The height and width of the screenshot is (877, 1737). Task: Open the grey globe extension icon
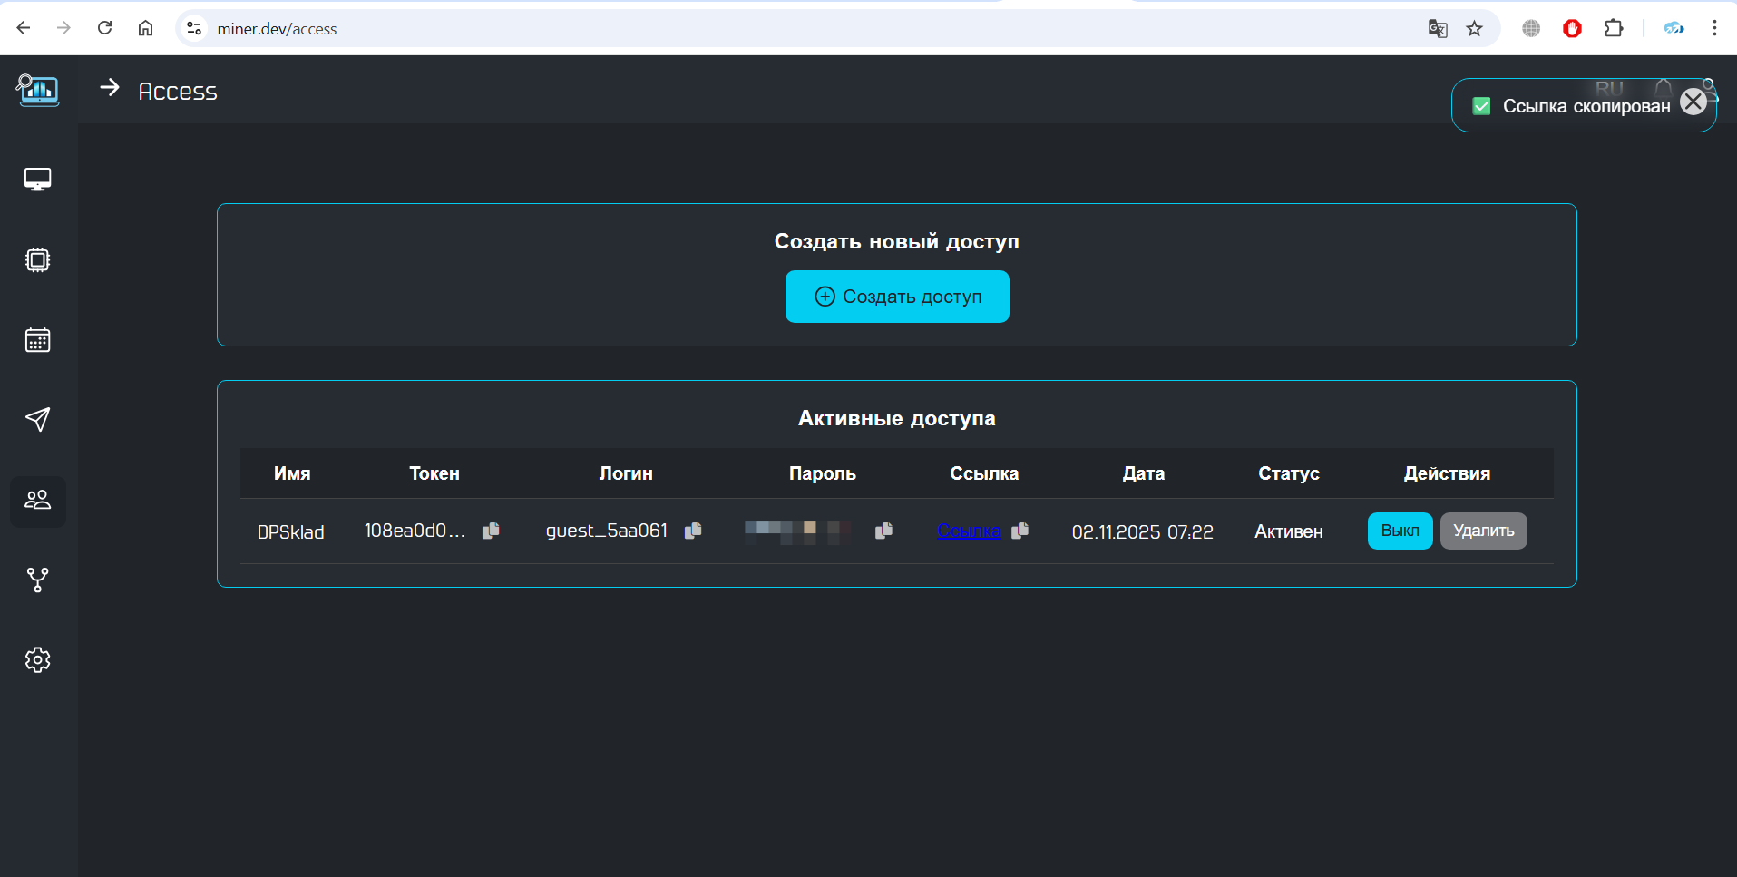click(1531, 28)
